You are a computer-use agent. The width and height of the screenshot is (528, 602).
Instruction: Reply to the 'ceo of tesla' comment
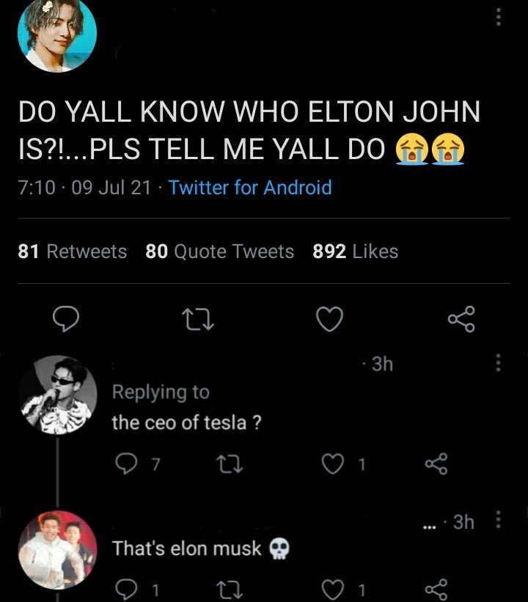126,463
